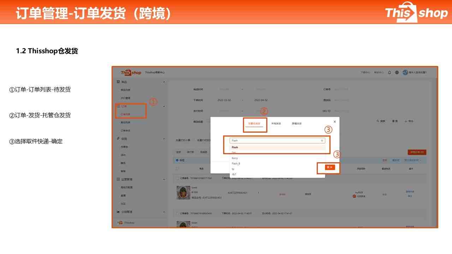Click the 分销管理 section icon in the sidebar
Screen dimensions: 452x254
point(118,212)
